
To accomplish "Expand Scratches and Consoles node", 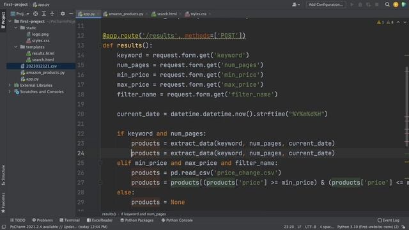I will [x=10, y=92].
